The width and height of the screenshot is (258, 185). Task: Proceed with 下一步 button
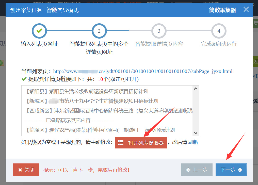tap(231, 170)
